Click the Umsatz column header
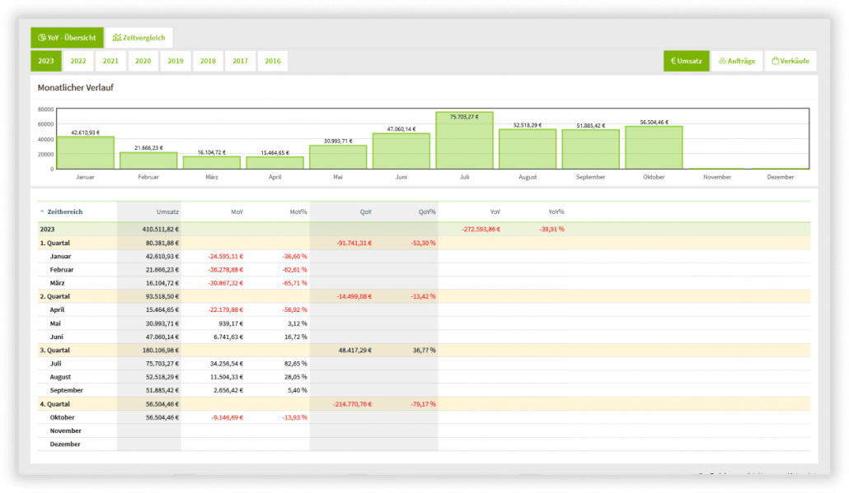The height and width of the screenshot is (493, 849). pyautogui.click(x=167, y=212)
